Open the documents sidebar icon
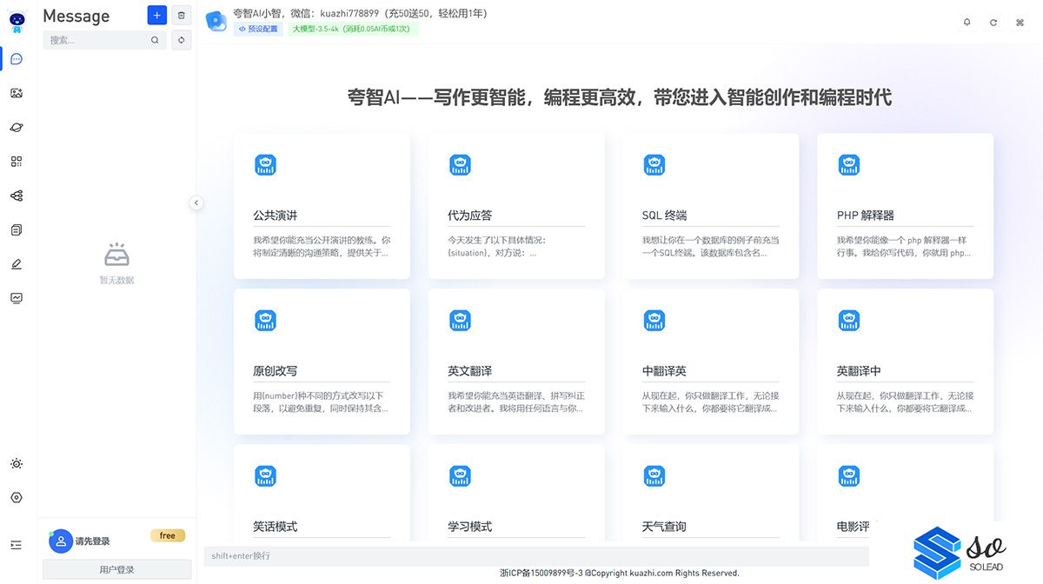Image resolution: width=1043 pixels, height=584 pixels. [17, 229]
